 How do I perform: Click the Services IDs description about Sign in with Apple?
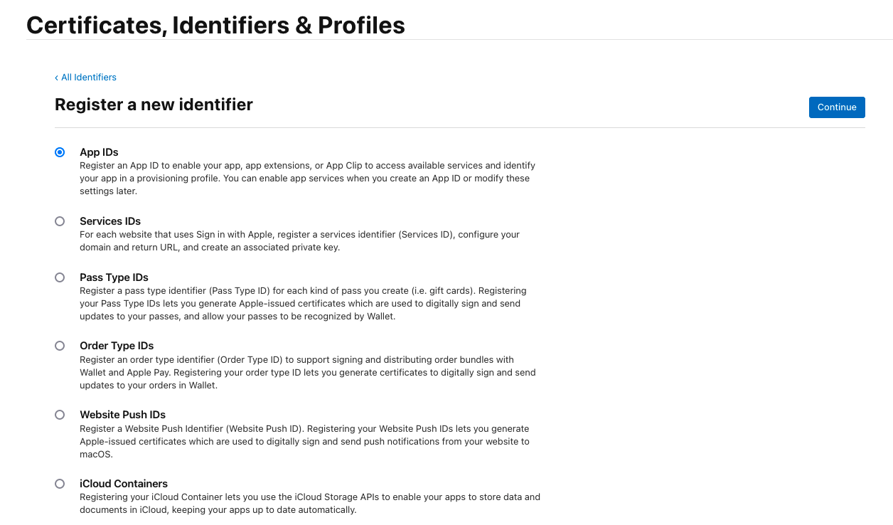pos(299,240)
